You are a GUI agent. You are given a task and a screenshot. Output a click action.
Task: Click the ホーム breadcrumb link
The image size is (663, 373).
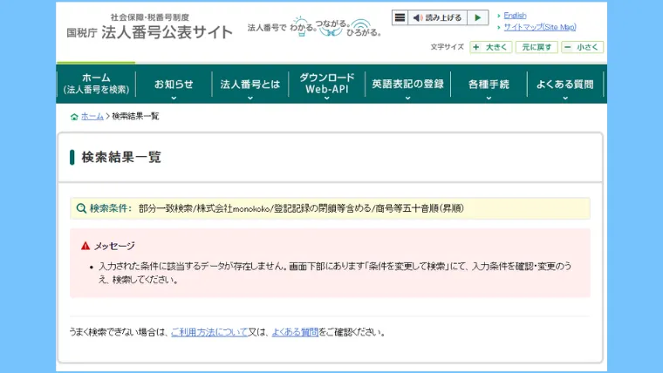[92, 117]
